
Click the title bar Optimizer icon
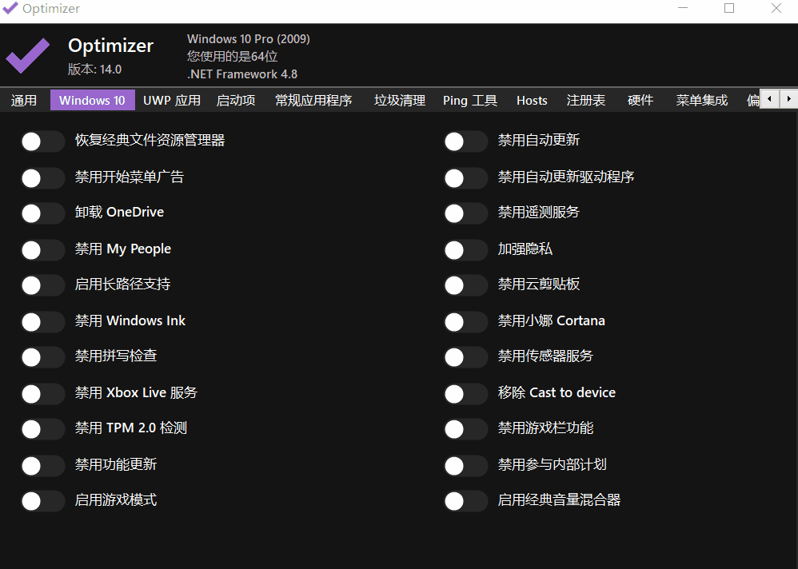coord(10,8)
